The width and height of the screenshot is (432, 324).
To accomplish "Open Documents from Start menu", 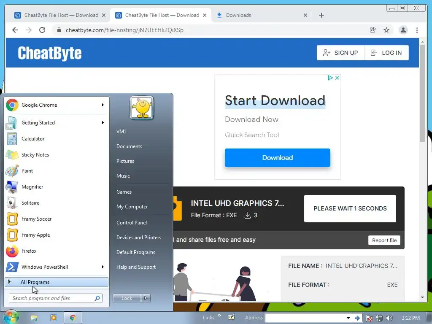I will (x=129, y=146).
